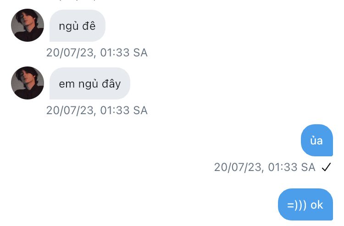Click the date "20/07/23" beside the checkmark
Viewport: 344px width, 226px height.
[x=238, y=167]
